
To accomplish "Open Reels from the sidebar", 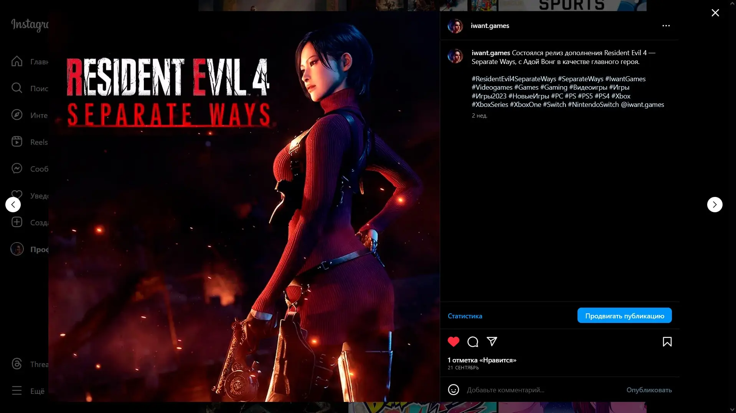I will [x=17, y=142].
